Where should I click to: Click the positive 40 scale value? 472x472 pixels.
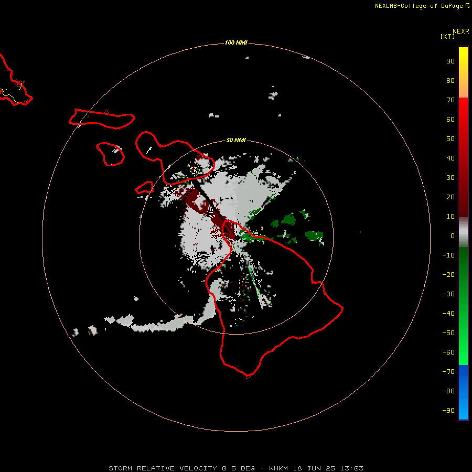(x=450, y=158)
